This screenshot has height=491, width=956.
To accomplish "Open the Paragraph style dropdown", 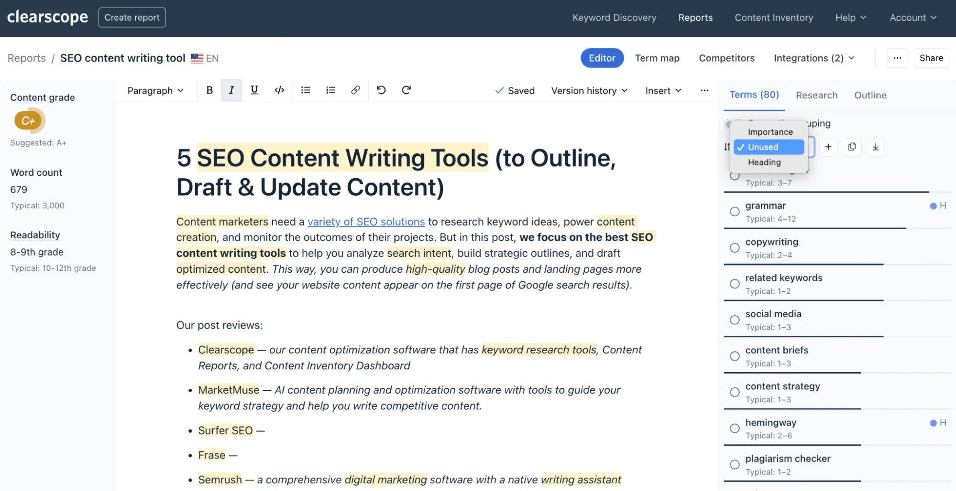I will click(x=155, y=91).
